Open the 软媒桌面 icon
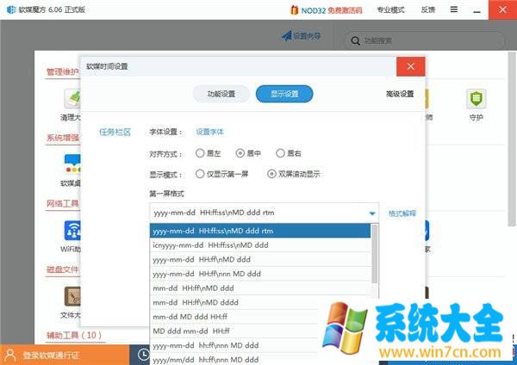The width and height of the screenshot is (517, 365). point(72,164)
